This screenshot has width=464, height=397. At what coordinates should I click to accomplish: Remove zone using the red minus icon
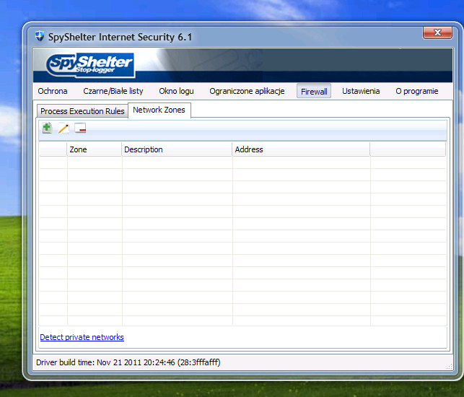(x=80, y=128)
